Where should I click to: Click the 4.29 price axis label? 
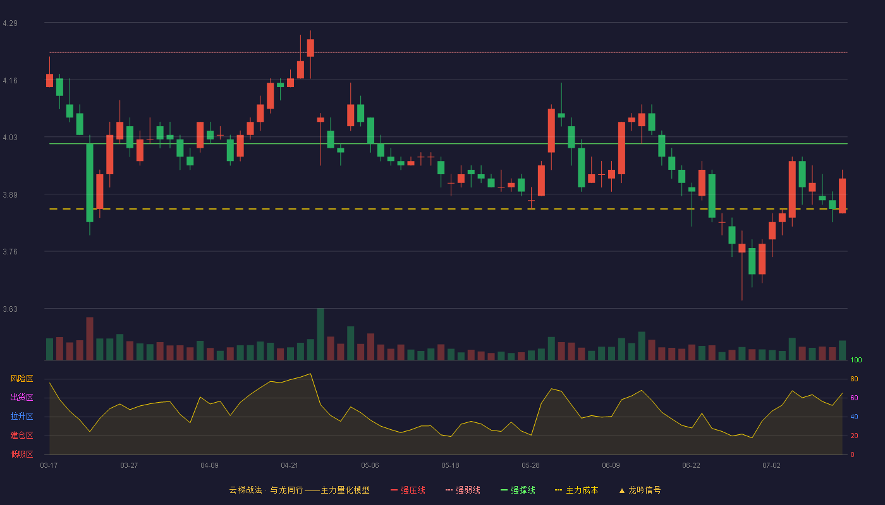tap(10, 23)
